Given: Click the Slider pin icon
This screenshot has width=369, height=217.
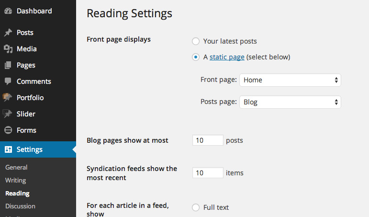Looking at the screenshot, I should 7,114.
